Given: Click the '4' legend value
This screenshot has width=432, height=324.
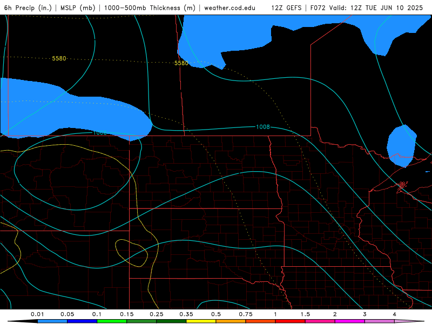Looking at the screenshot, I should pyautogui.click(x=394, y=314).
